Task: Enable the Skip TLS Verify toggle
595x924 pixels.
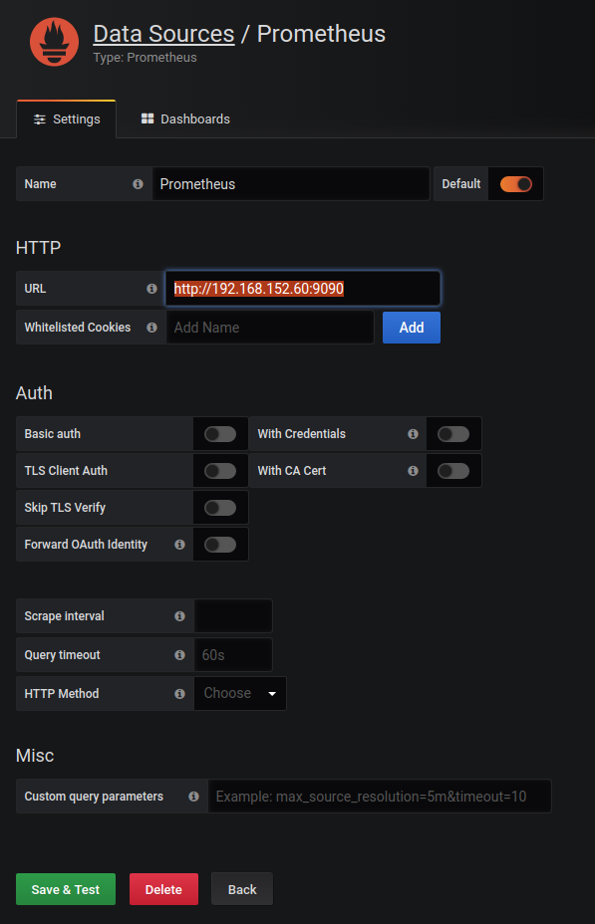Action: 220,508
